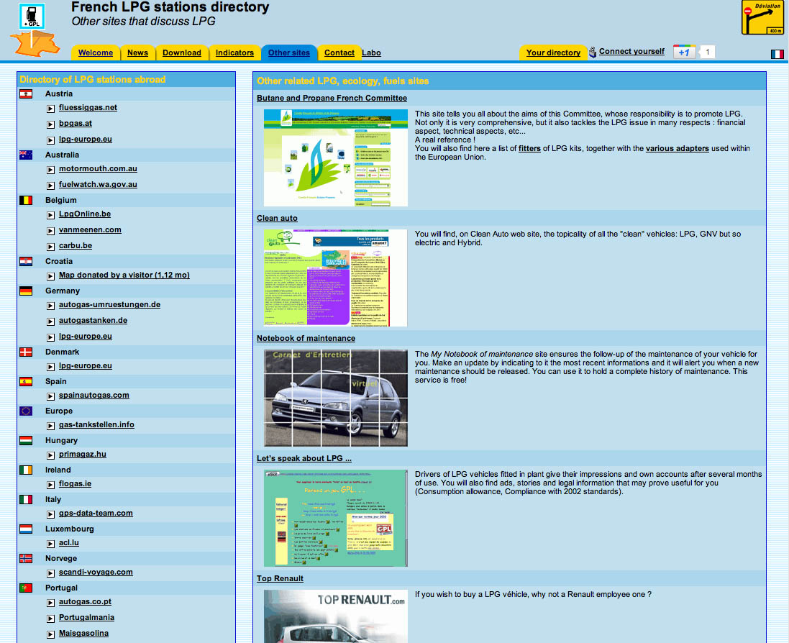This screenshot has width=789, height=643.
Task: Click the Norway flag icon
Action: pos(26,558)
